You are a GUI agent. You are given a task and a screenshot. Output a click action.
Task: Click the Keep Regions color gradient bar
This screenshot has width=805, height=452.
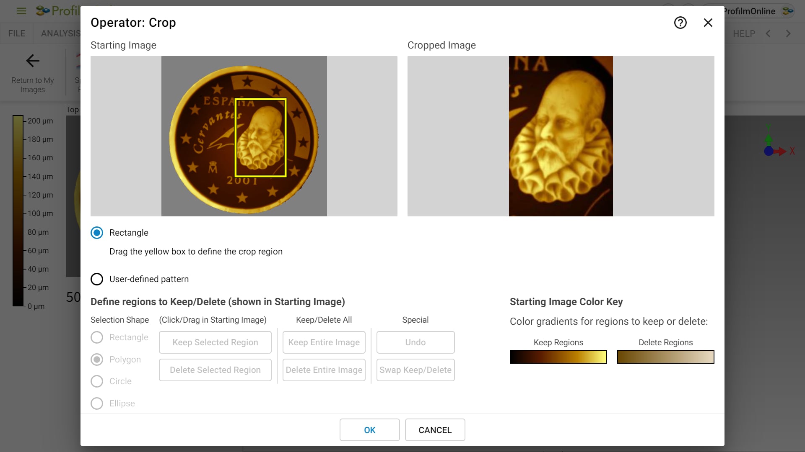pos(558,357)
